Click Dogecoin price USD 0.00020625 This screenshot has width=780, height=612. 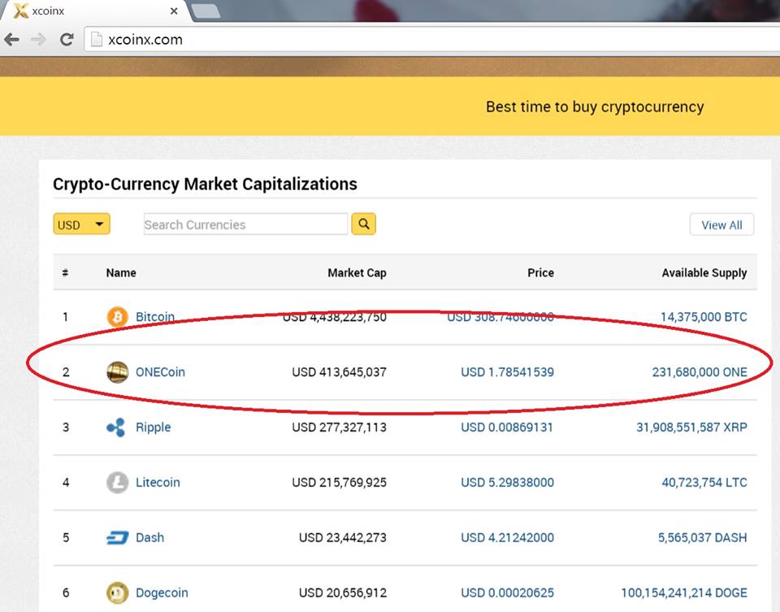507,593
